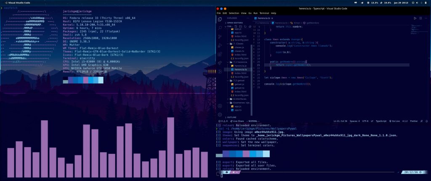Click the Run Code play icon
This screenshot has height=181, width=431.
415,18
